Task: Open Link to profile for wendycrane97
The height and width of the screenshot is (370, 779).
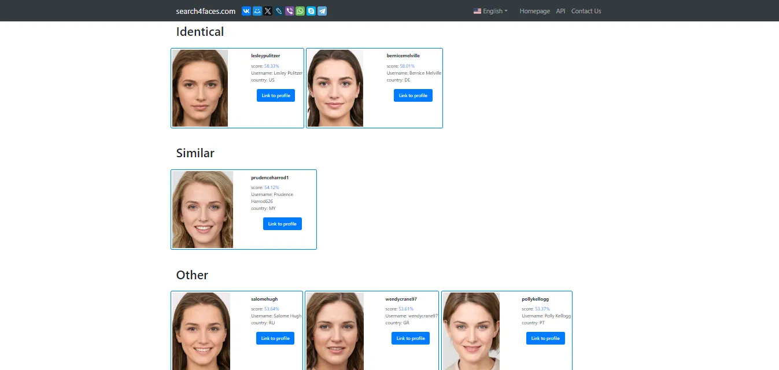Action: tap(411, 338)
